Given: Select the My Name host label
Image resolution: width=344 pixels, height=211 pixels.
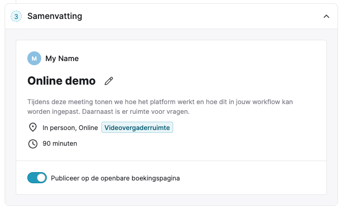Looking at the screenshot, I should click(62, 59).
